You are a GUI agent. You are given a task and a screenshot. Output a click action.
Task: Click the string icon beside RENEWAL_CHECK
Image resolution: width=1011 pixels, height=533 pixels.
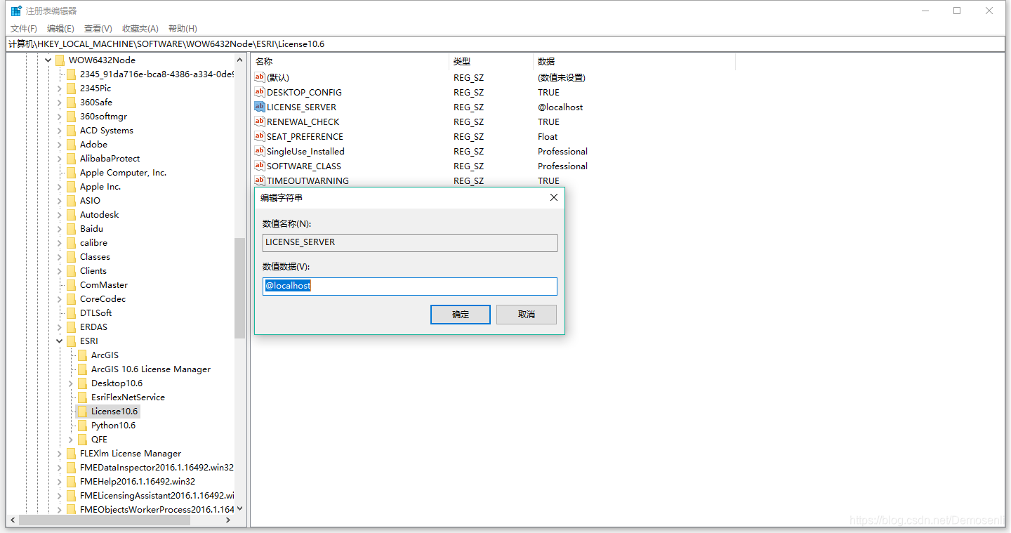click(260, 121)
